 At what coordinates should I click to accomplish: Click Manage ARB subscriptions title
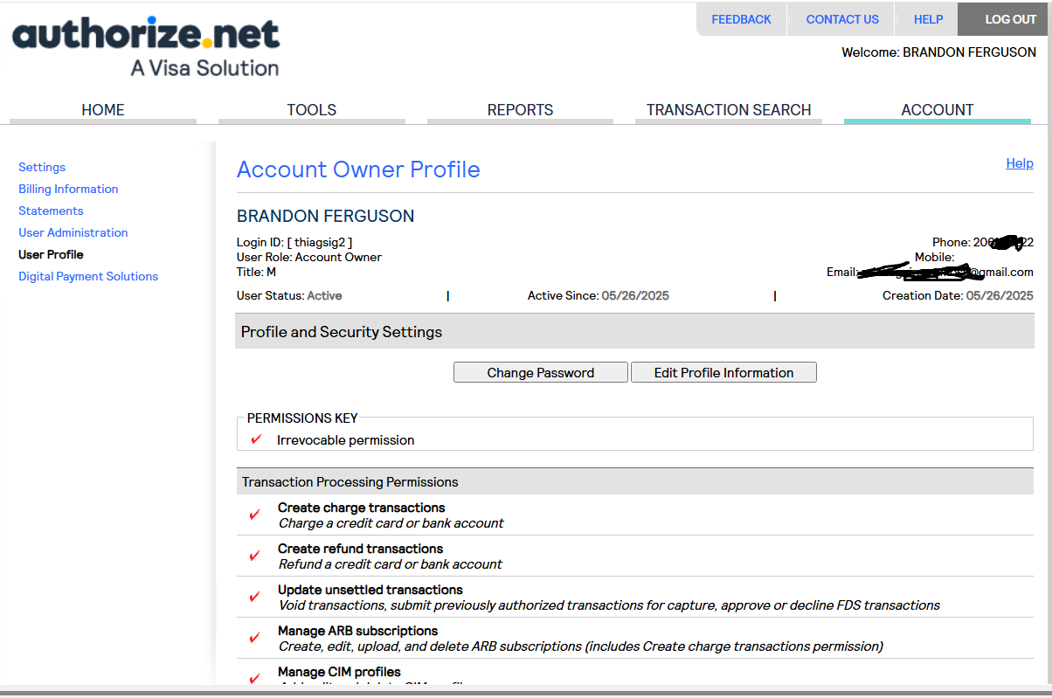click(x=358, y=631)
